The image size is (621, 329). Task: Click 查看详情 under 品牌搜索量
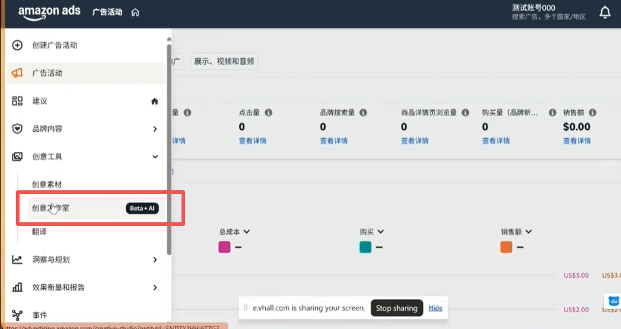(334, 141)
